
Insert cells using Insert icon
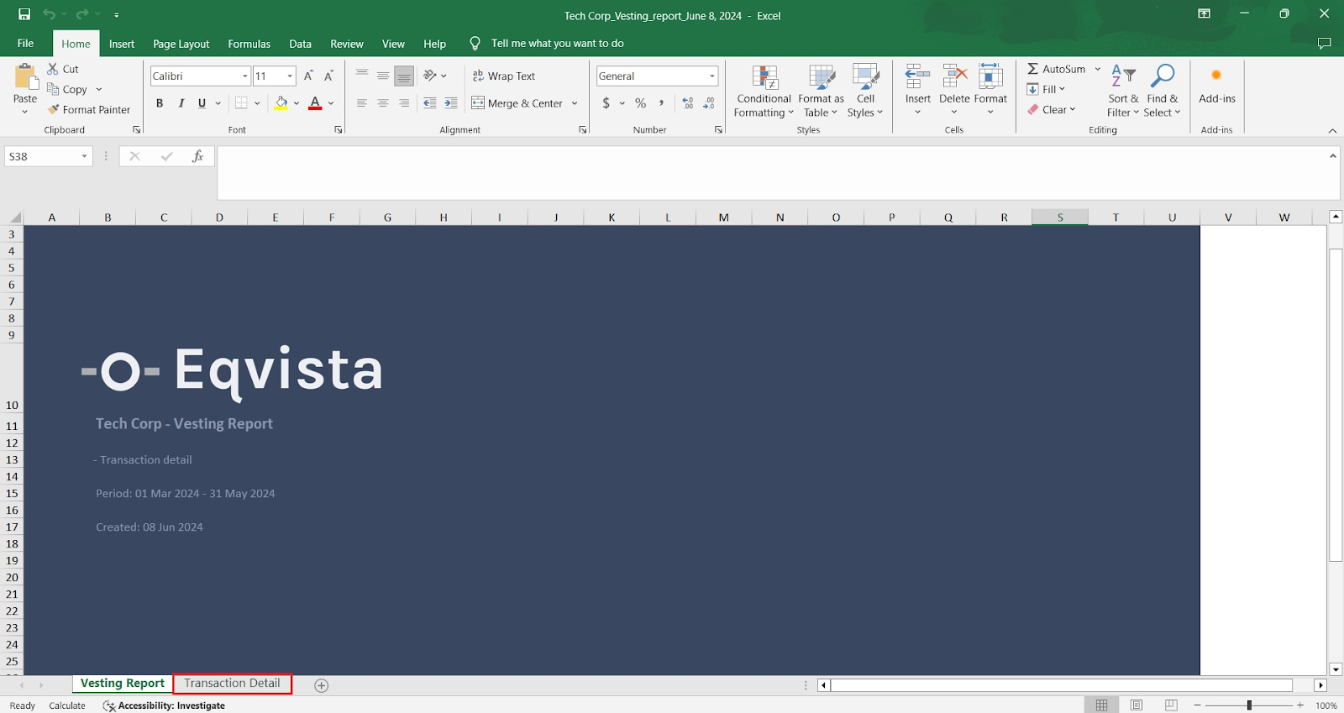[917, 76]
